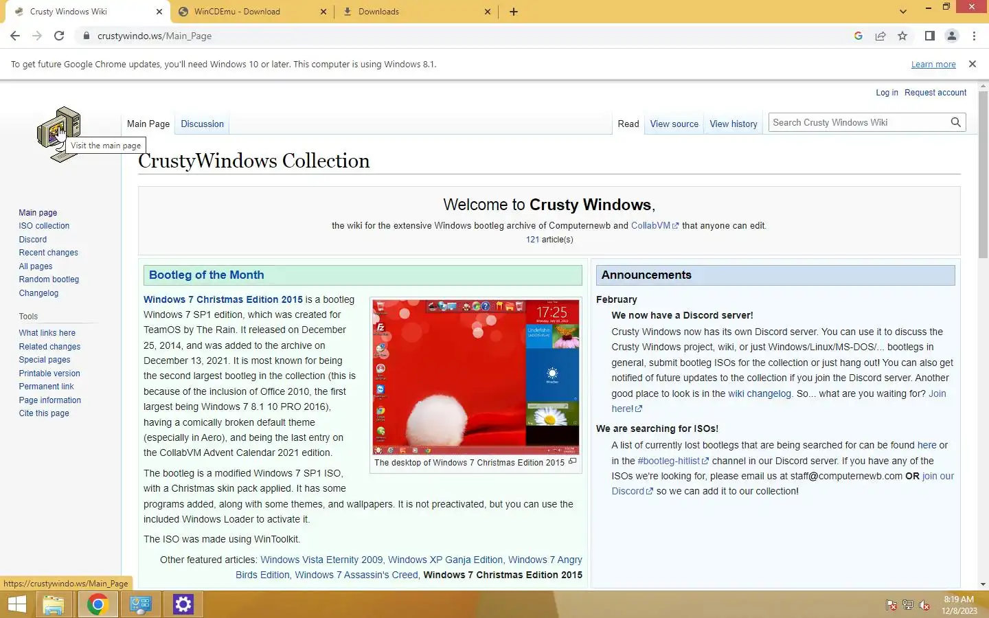Select the View source tab
Image resolution: width=989 pixels, height=618 pixels.
(x=674, y=124)
